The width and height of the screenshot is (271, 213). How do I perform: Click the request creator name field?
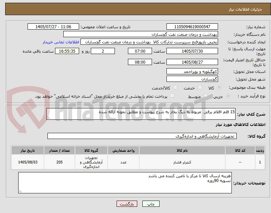[x=149, y=42]
